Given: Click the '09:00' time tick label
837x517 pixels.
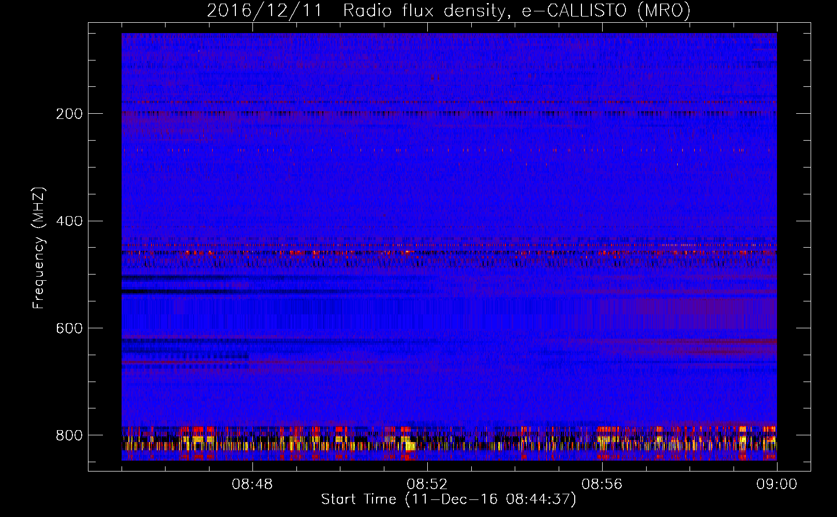Looking at the screenshot, I should click(x=776, y=484).
